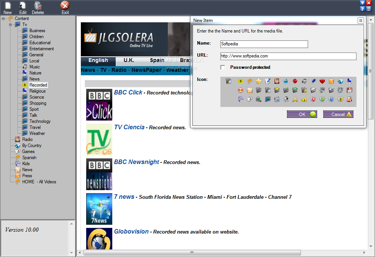Pick the camcorder icon
Viewport: 375px width, 257px height.
tap(277, 99)
